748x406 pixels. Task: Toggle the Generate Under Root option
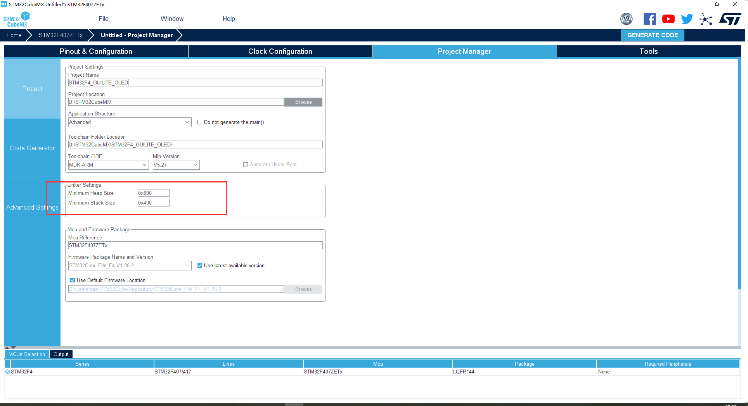click(x=245, y=164)
